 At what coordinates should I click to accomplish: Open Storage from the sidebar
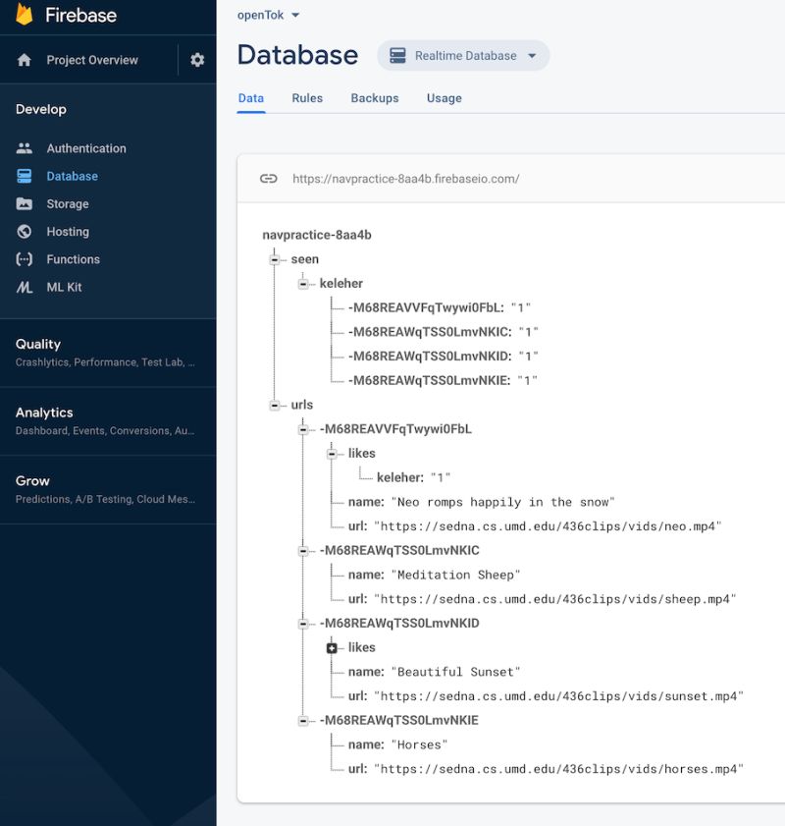68,204
